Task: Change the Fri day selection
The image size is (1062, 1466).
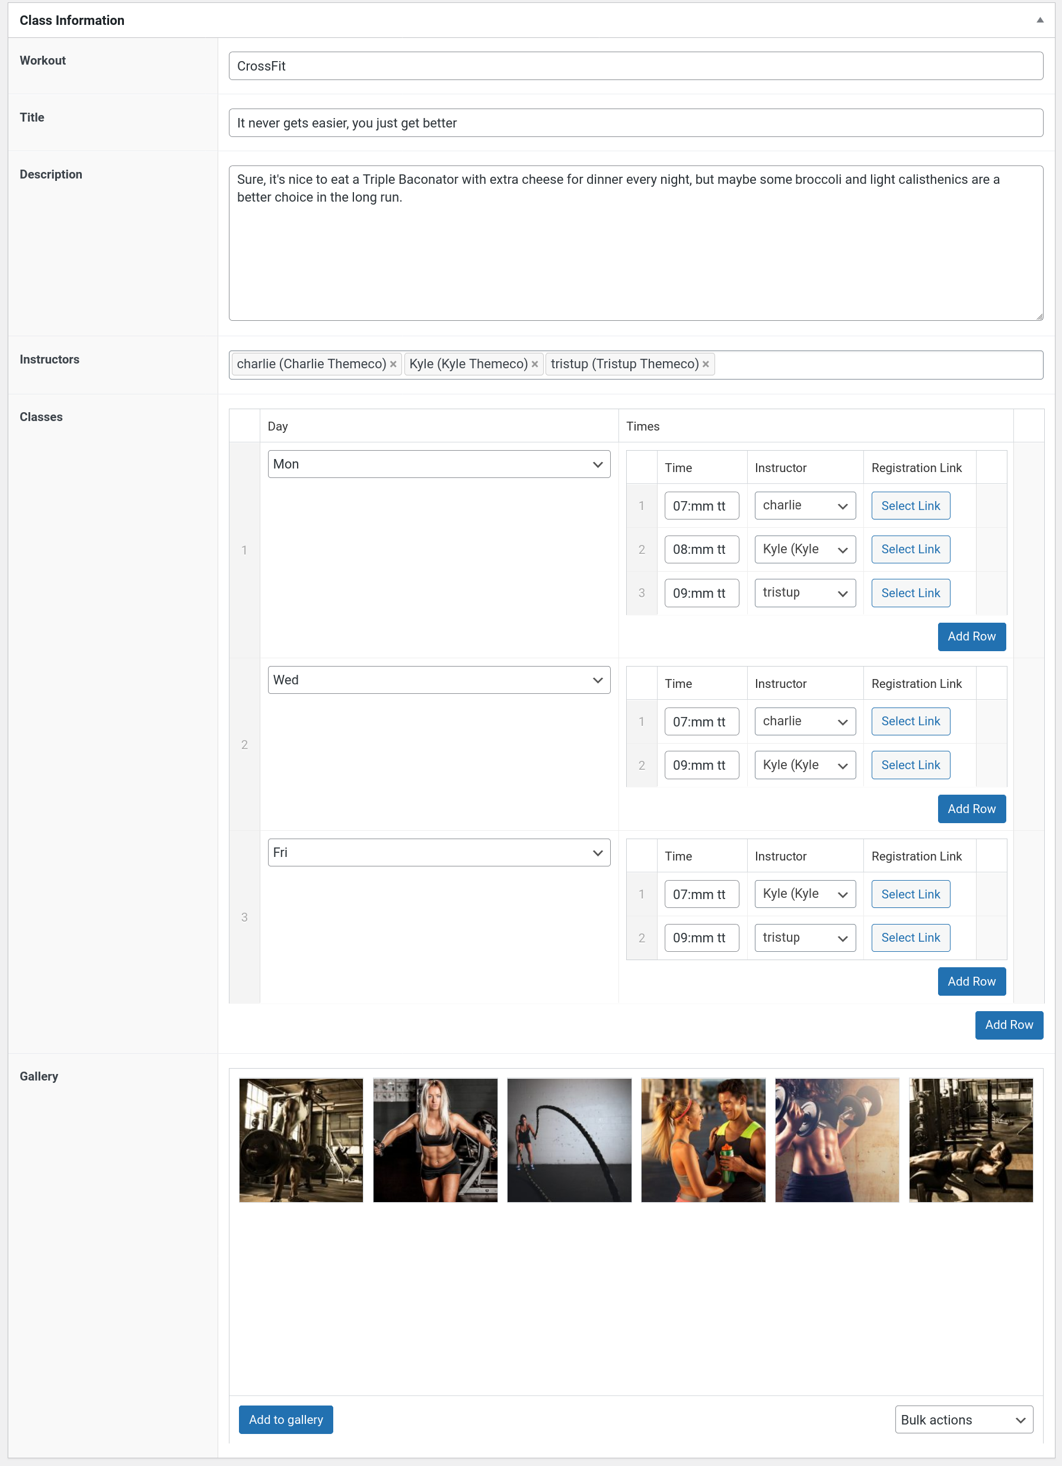Action: click(x=439, y=852)
